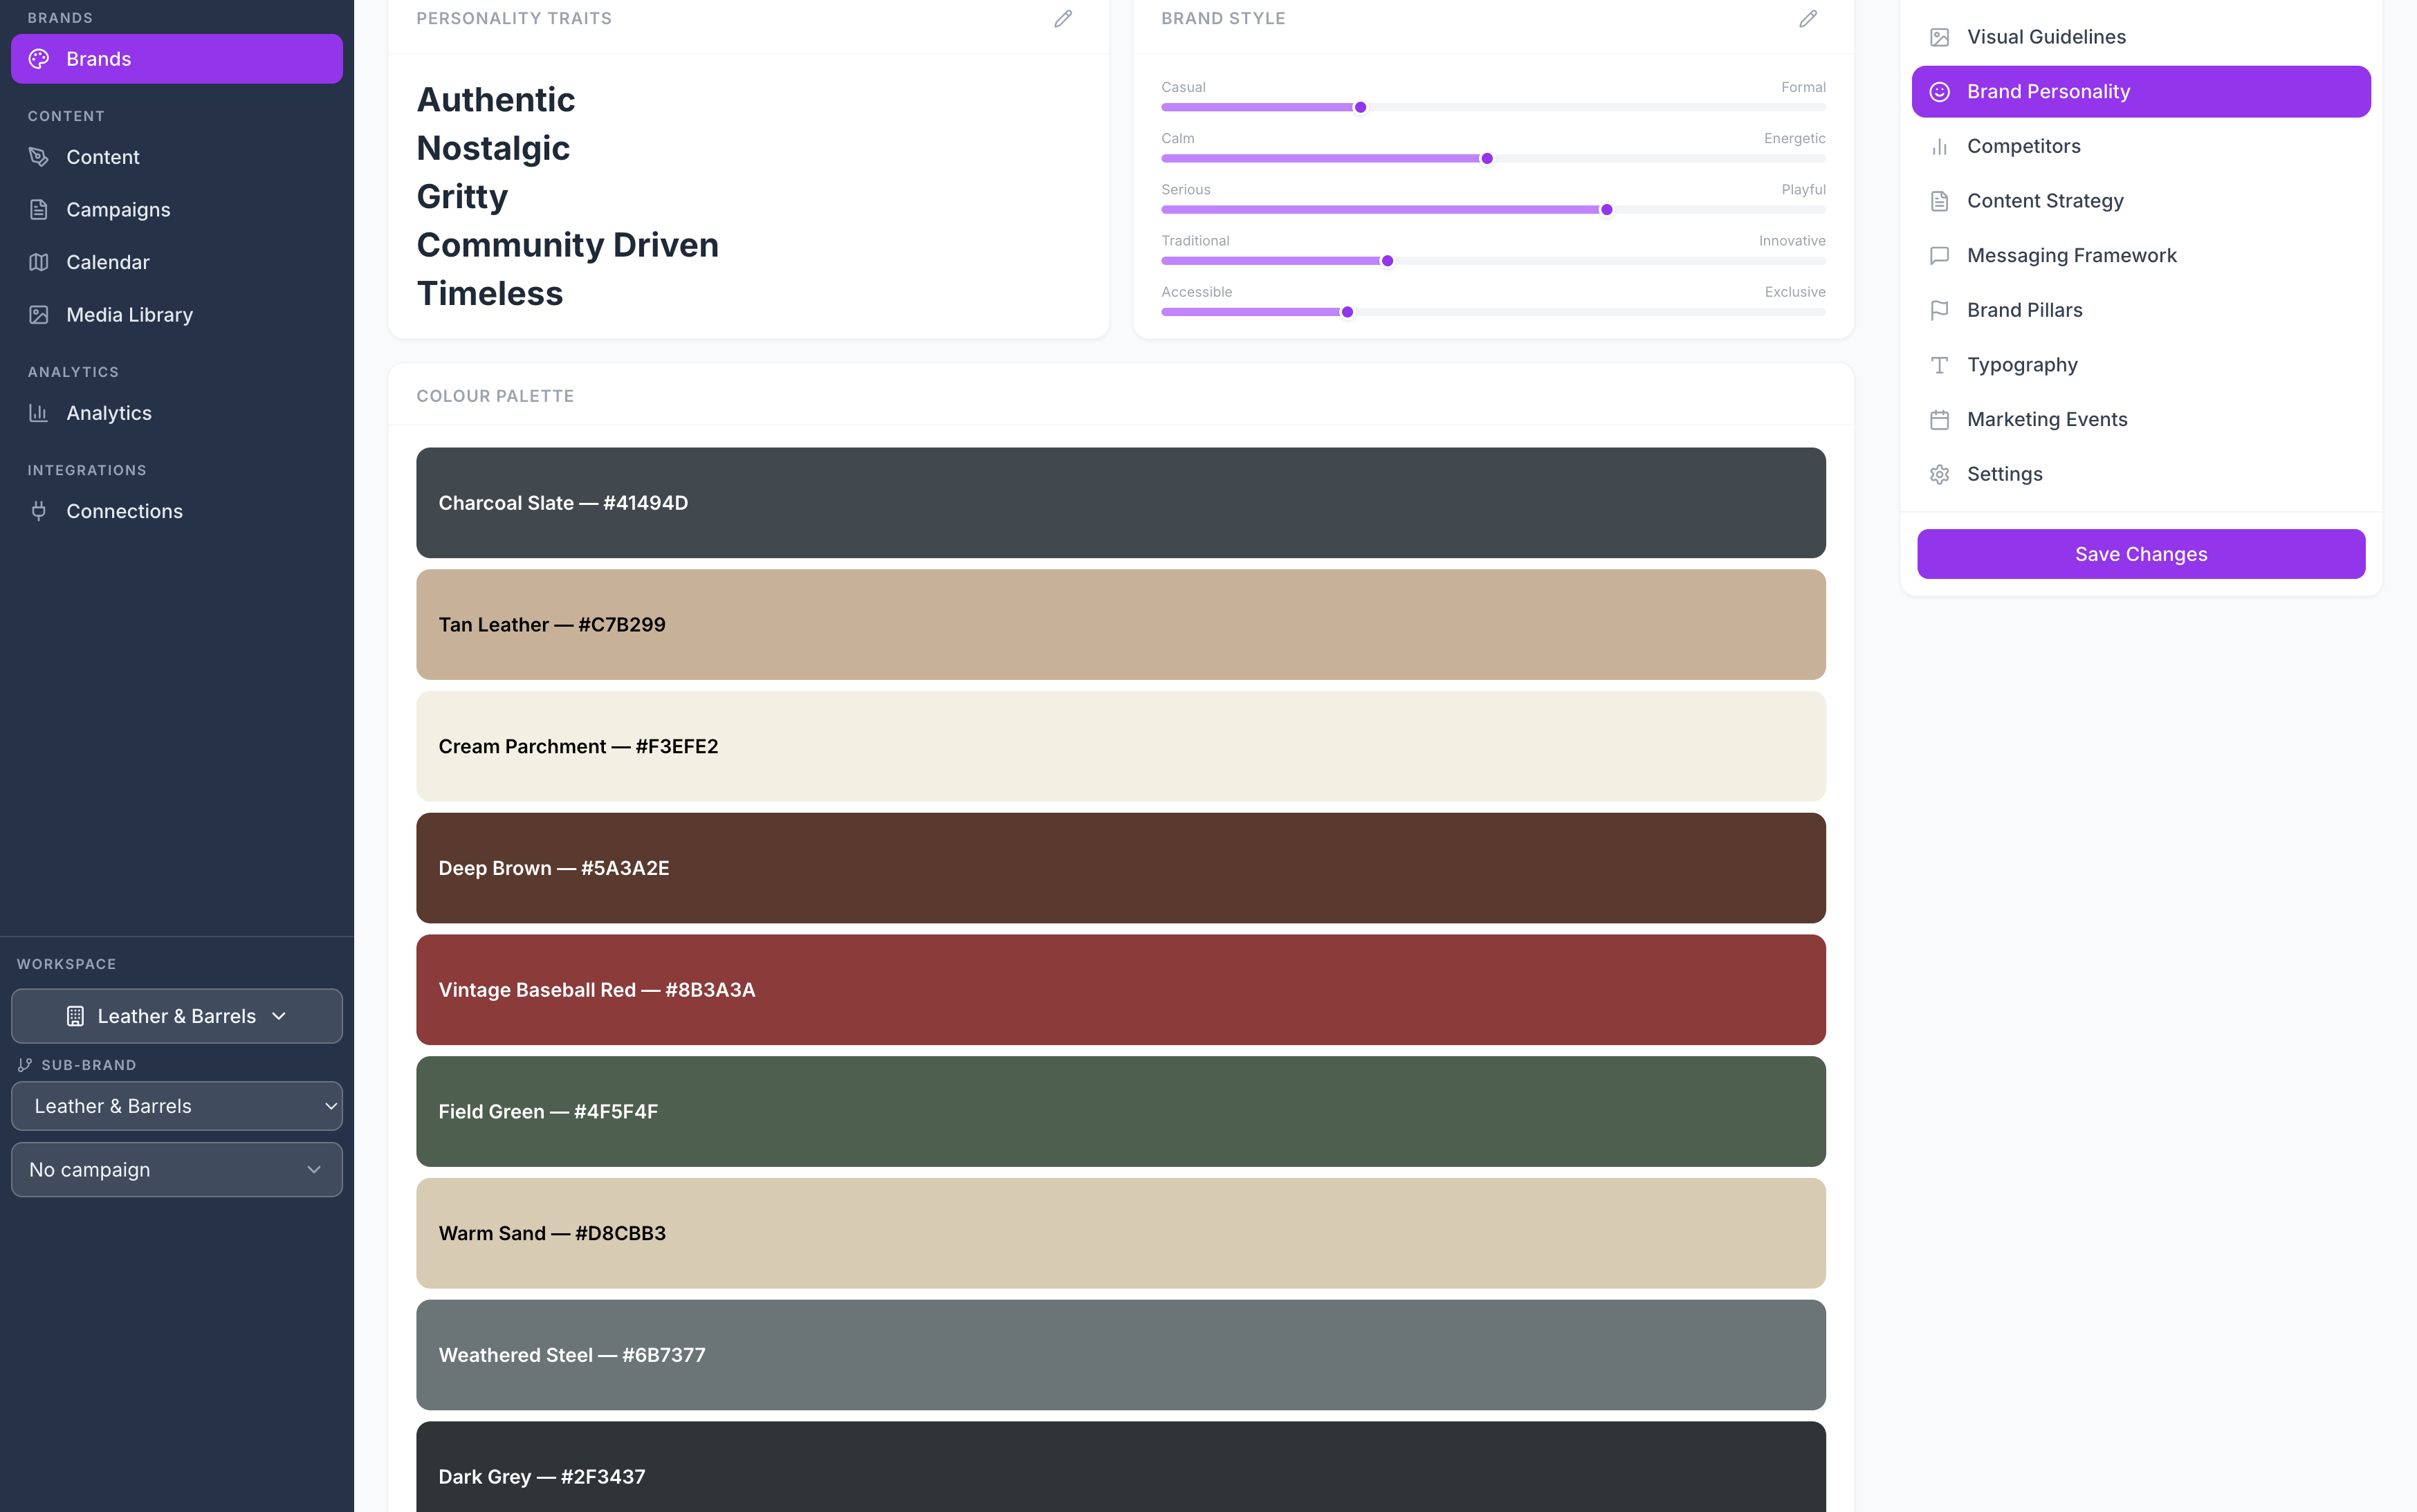Click the Serious–Playful slider handle
This screenshot has width=2417, height=1512.
[1607, 210]
